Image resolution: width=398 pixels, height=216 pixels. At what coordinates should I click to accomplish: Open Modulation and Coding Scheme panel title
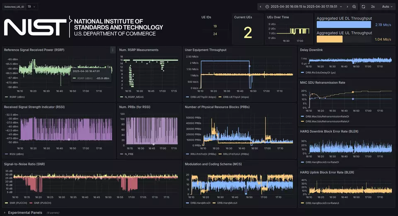(x=213, y=164)
